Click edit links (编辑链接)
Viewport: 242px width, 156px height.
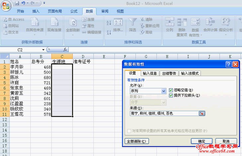pos(92,32)
